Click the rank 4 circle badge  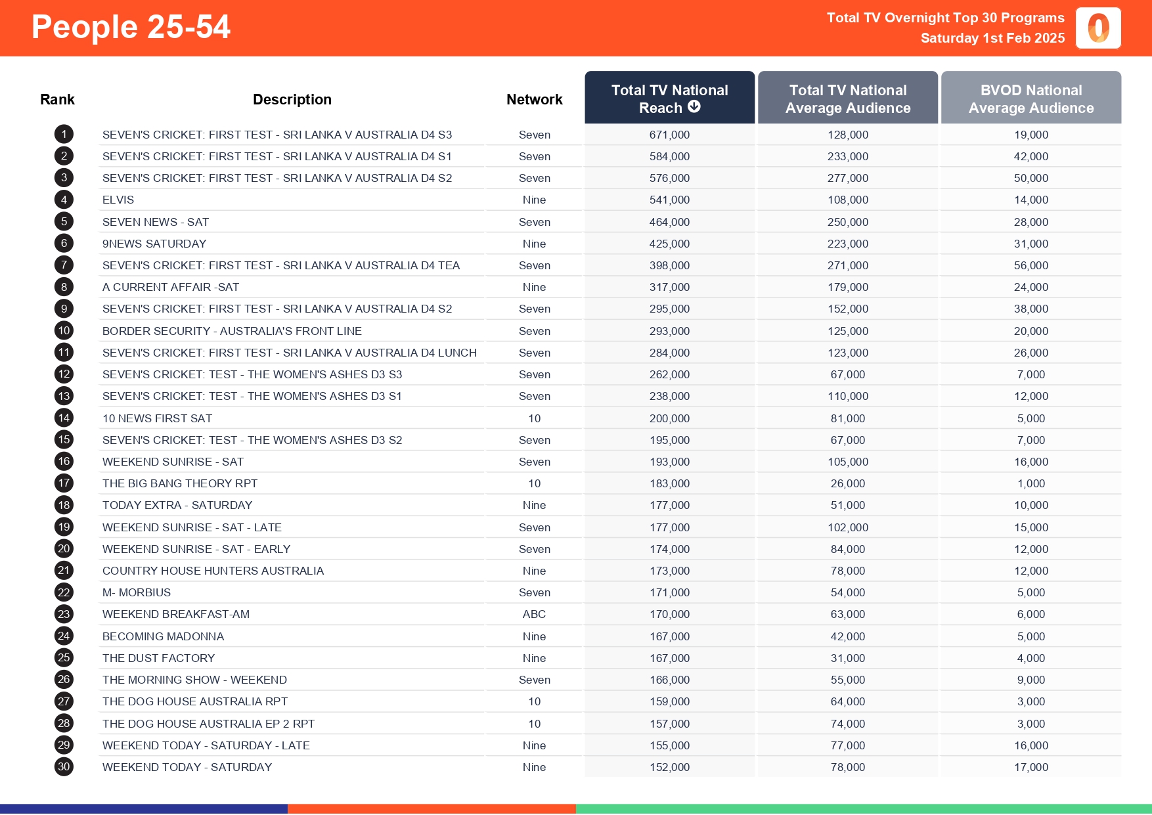click(64, 200)
